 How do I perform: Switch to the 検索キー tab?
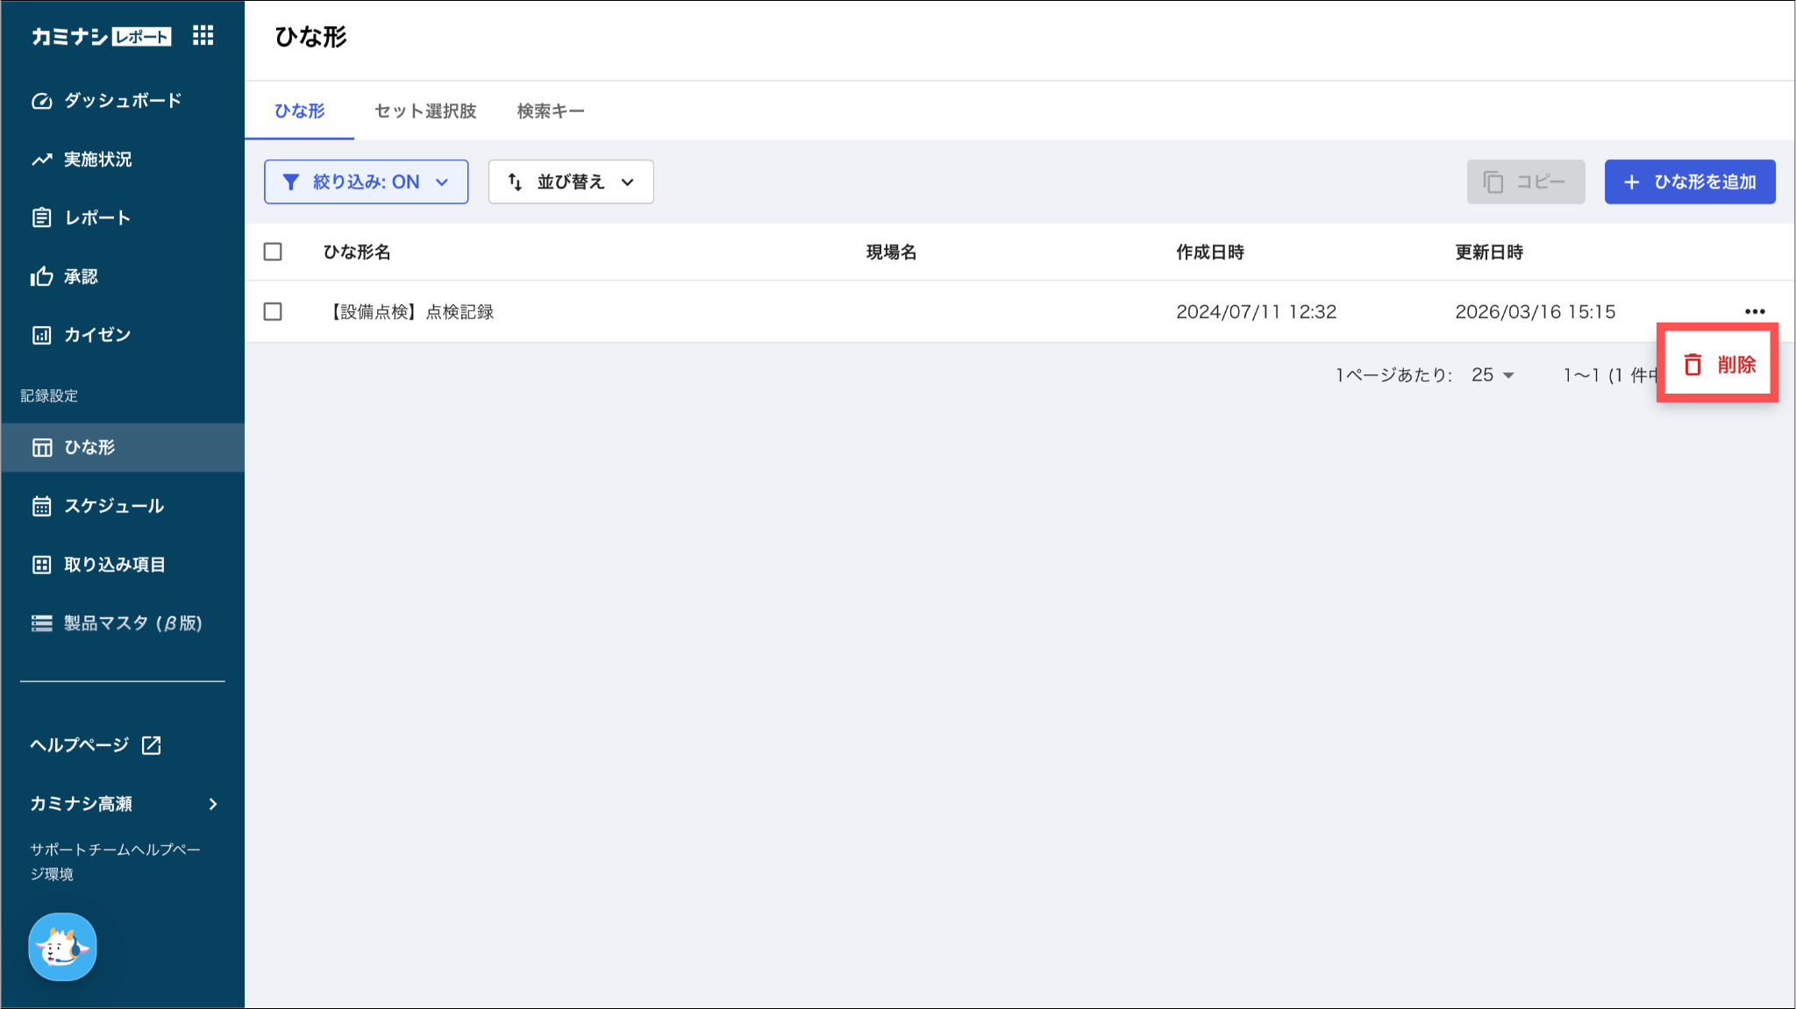pyautogui.click(x=550, y=111)
